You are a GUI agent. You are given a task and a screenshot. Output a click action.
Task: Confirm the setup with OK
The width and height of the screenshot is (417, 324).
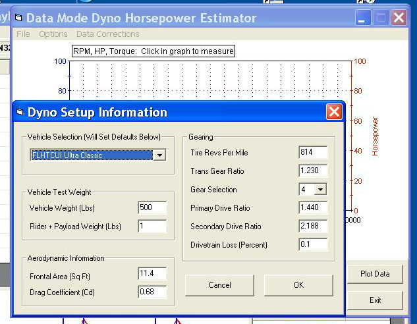point(298,285)
